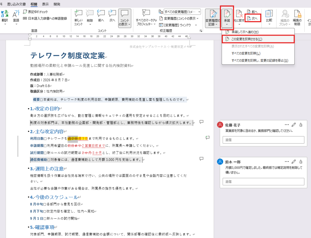Open more options on 佐藤 花子 comment

287,124
